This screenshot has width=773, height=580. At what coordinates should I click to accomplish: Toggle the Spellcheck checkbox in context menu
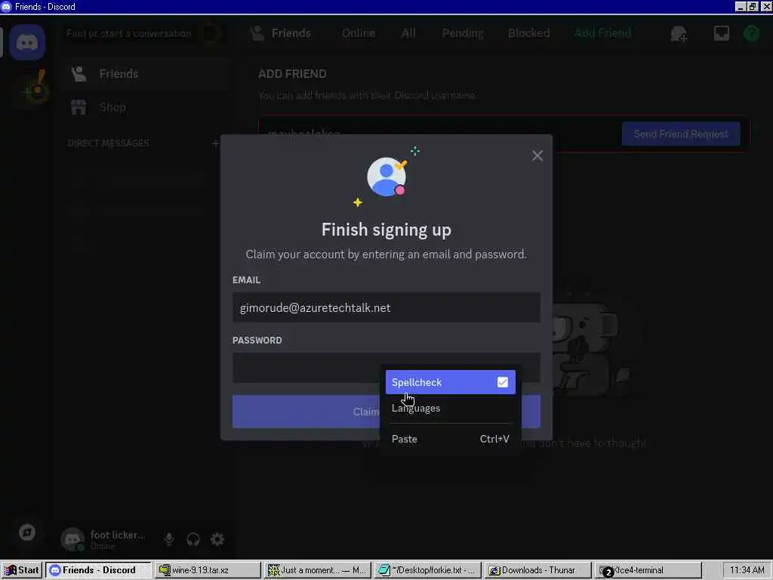[502, 382]
